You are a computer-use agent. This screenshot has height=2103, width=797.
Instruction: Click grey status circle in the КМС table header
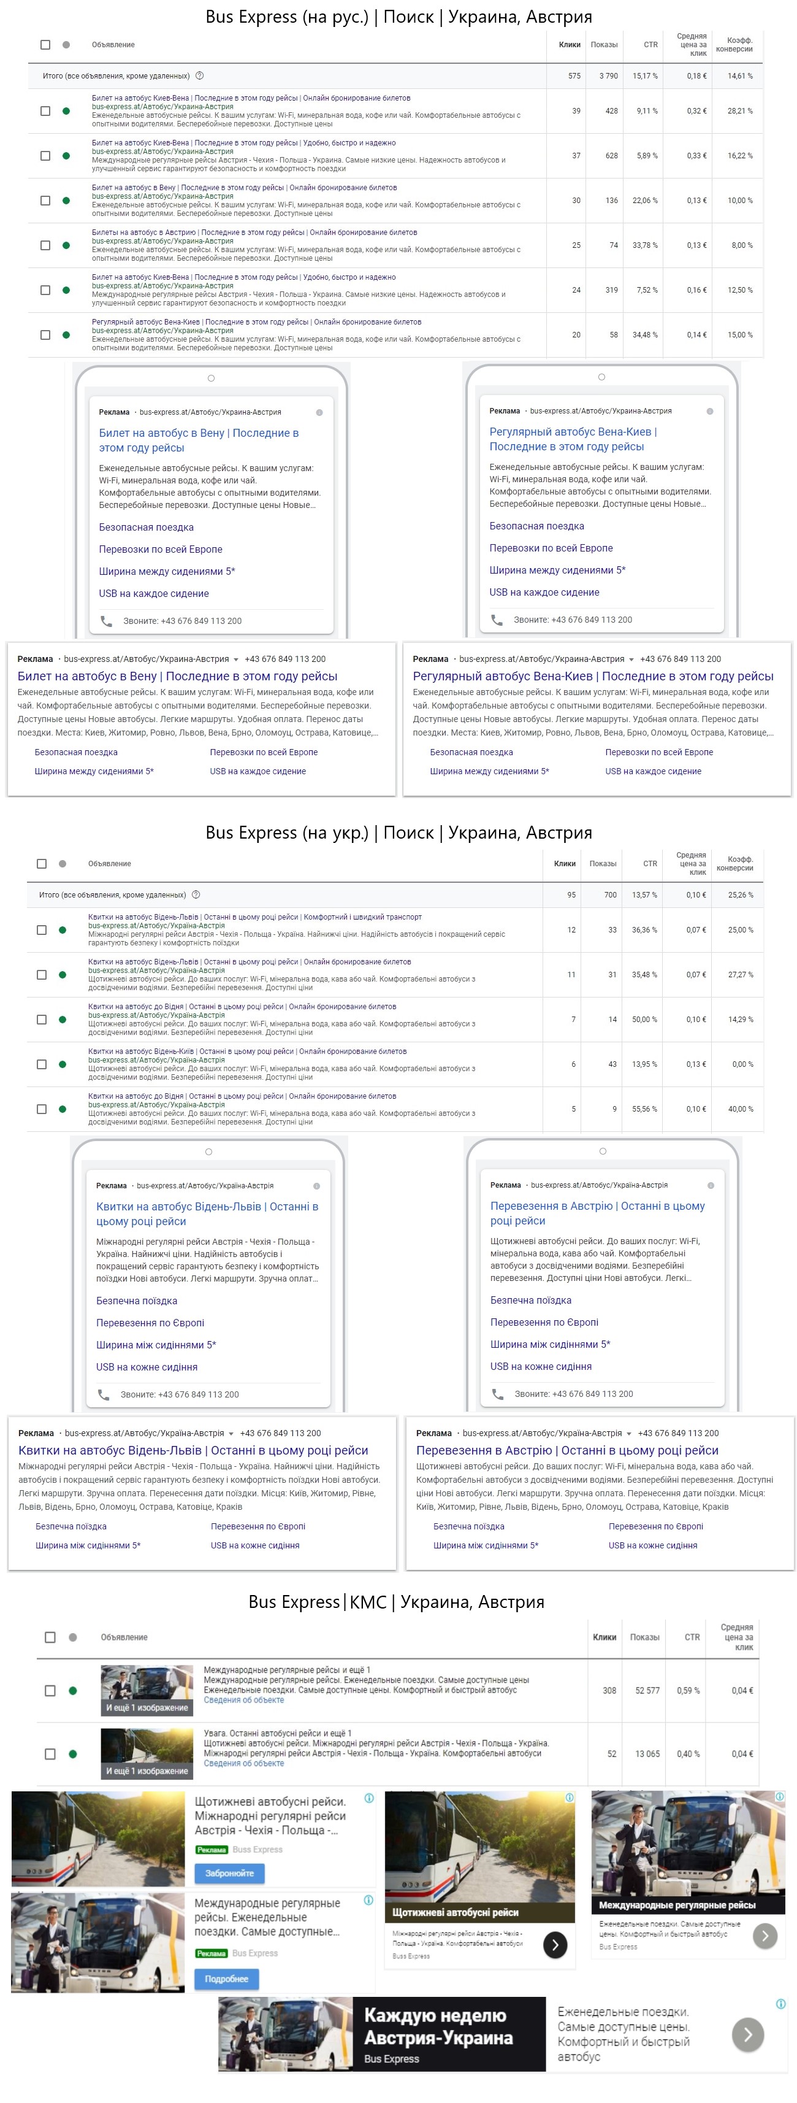click(72, 1637)
